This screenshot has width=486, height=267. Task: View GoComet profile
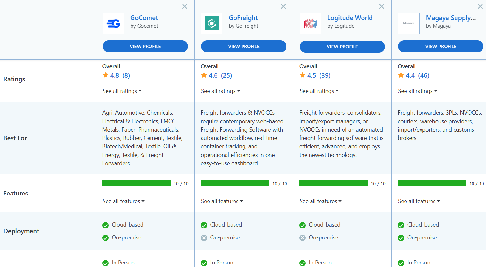[x=145, y=46]
